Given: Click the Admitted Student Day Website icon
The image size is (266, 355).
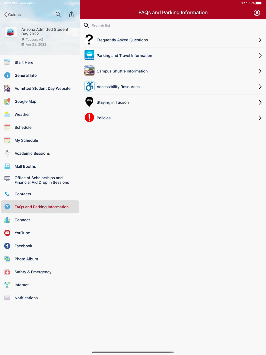Looking at the screenshot, I should [x=7, y=88].
